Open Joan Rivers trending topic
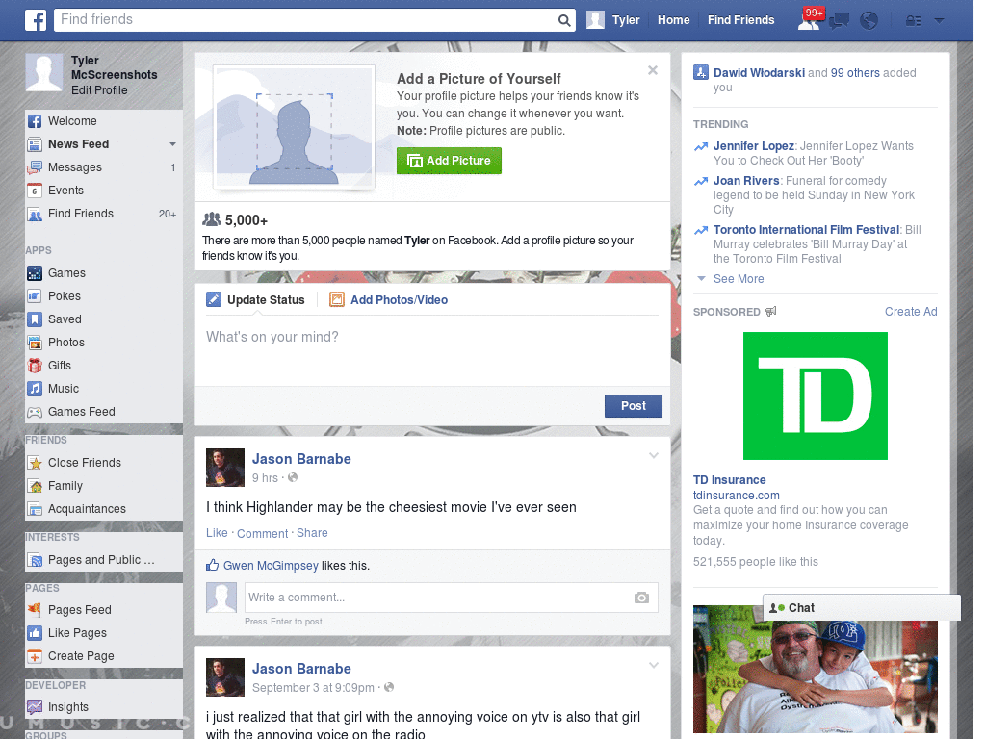 [746, 181]
